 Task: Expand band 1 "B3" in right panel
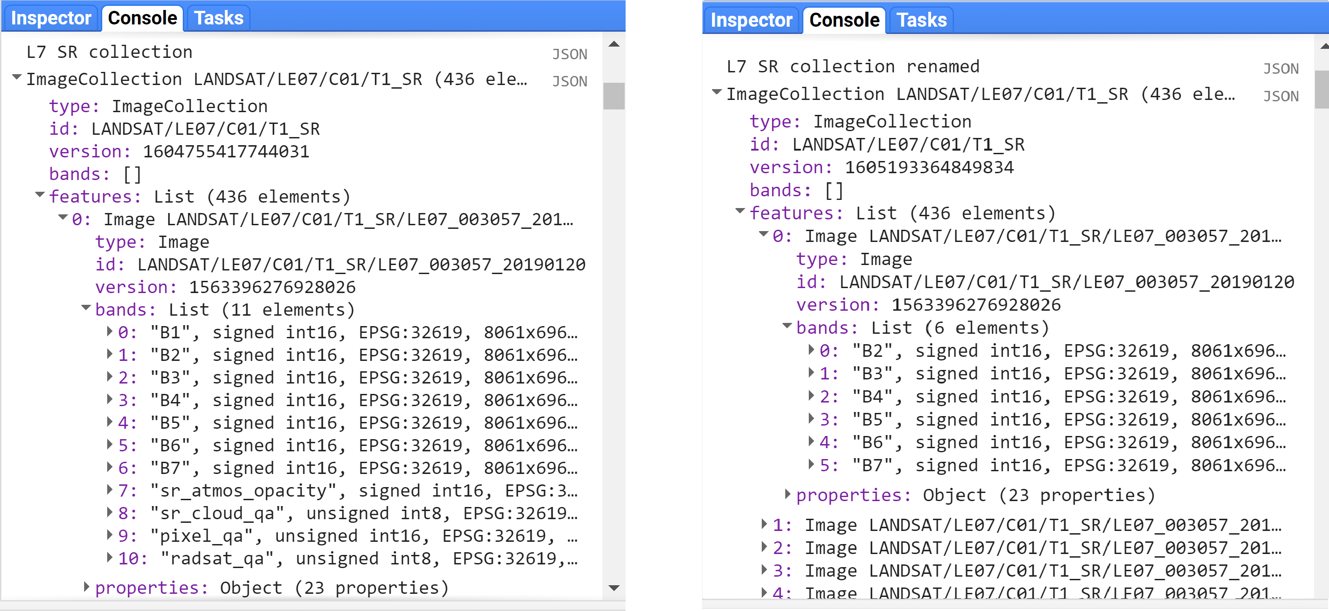pos(811,372)
